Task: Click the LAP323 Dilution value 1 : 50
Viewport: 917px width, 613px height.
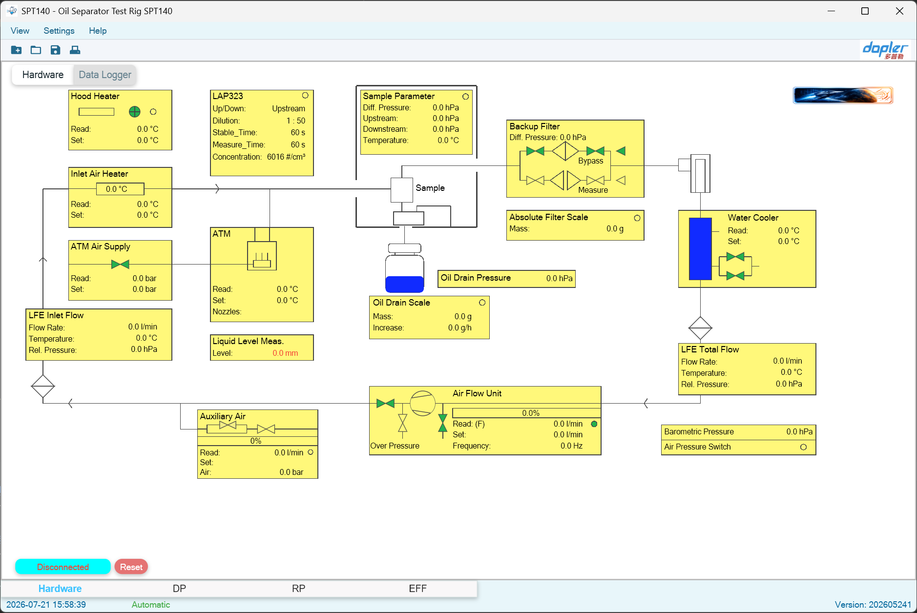Action: click(296, 121)
